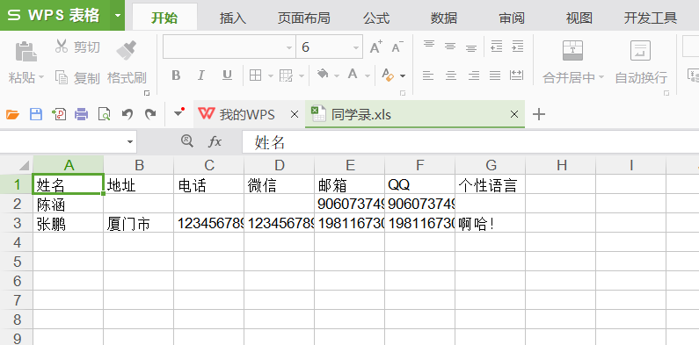Justify text alignment
699x345 pixels.
point(495,75)
